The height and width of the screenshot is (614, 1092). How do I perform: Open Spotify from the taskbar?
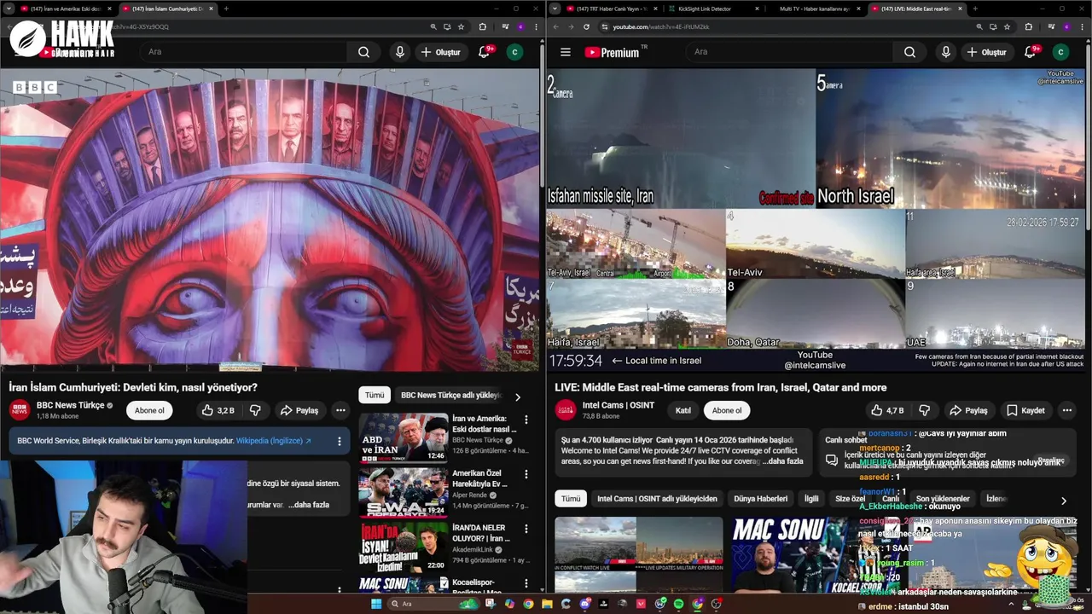pos(678,604)
